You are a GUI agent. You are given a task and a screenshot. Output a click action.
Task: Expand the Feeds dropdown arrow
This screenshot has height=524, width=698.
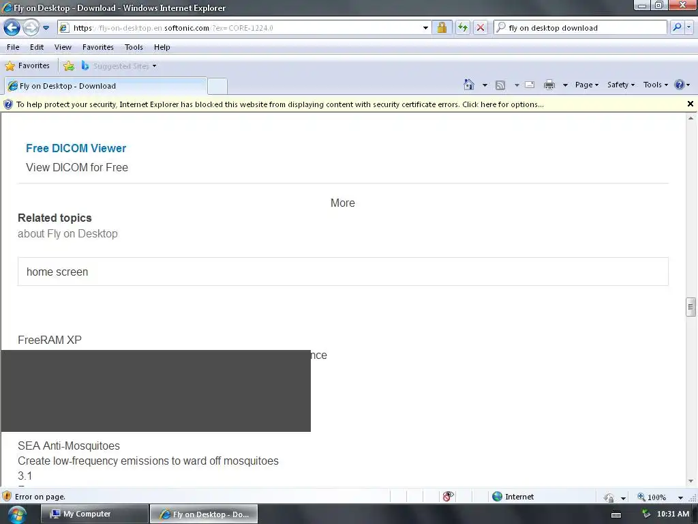tap(517, 85)
